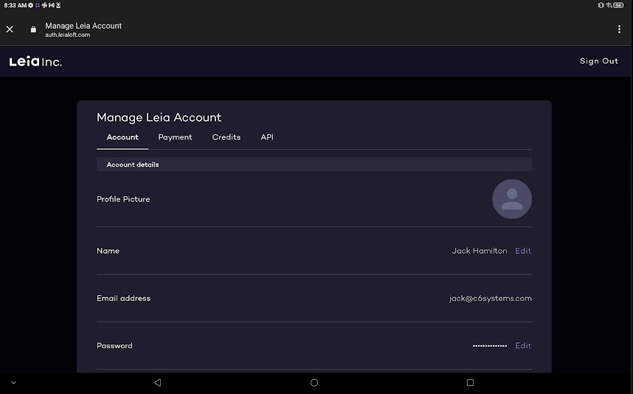Click the profile picture avatar
Screen dimensions: 633x394
point(511,199)
